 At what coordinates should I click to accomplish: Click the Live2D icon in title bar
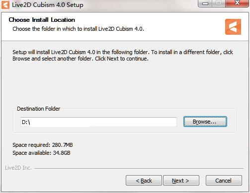tap(5, 5)
